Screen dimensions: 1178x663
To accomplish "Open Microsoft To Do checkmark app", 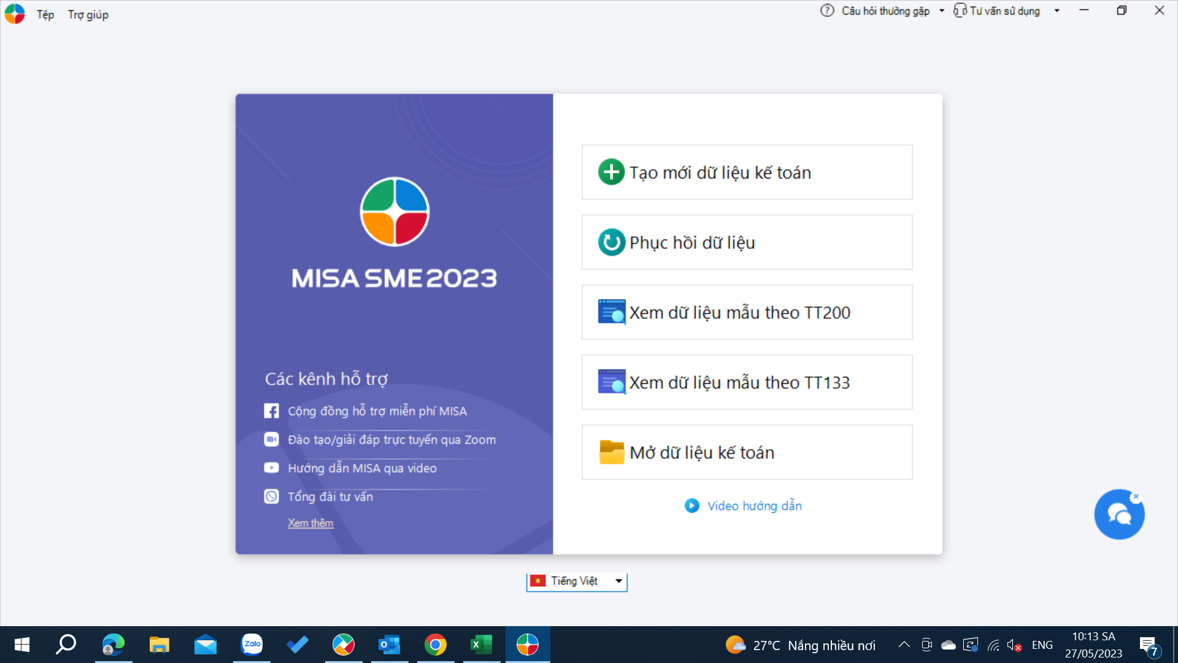I will (298, 645).
